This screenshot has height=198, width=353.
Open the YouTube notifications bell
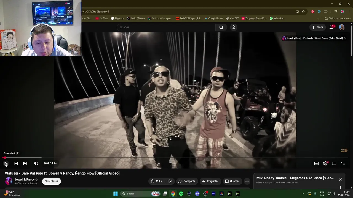[332, 27]
